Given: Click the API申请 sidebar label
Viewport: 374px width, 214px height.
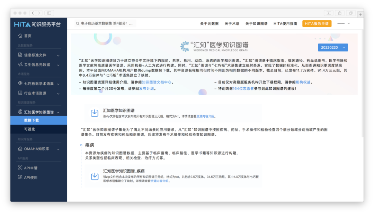Looking at the screenshot, I should click(x=30, y=168).
